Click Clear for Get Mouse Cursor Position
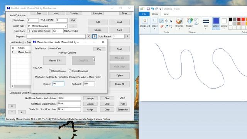 107,104
